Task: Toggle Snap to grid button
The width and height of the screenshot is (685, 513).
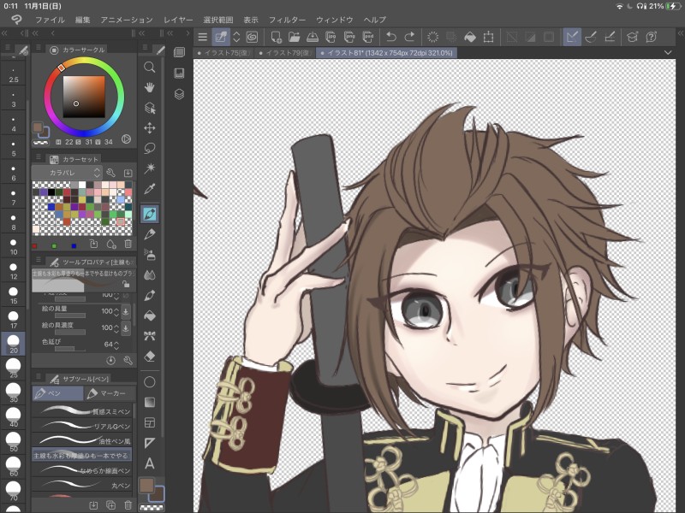Action: click(x=610, y=37)
